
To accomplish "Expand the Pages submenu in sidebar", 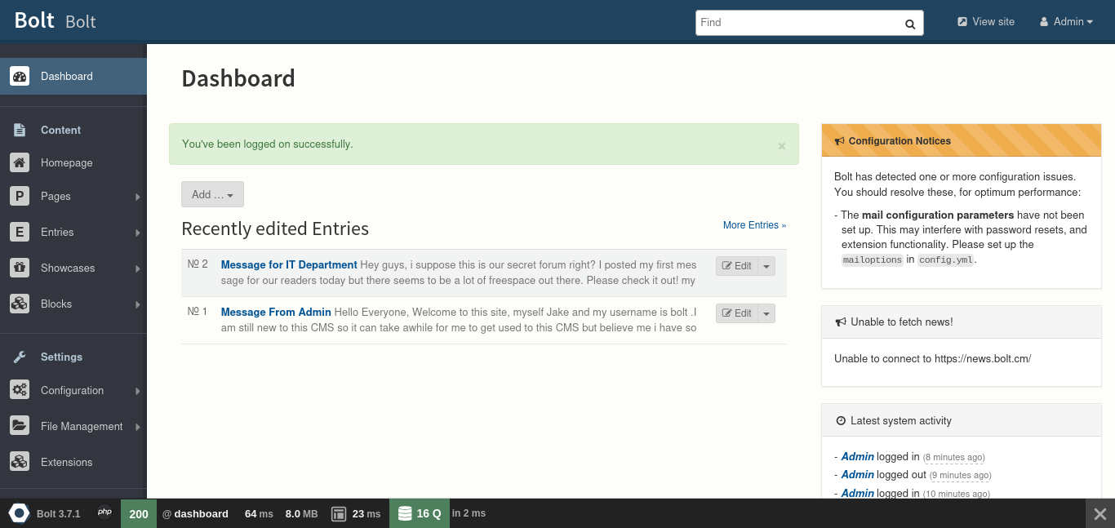I will click(138, 197).
